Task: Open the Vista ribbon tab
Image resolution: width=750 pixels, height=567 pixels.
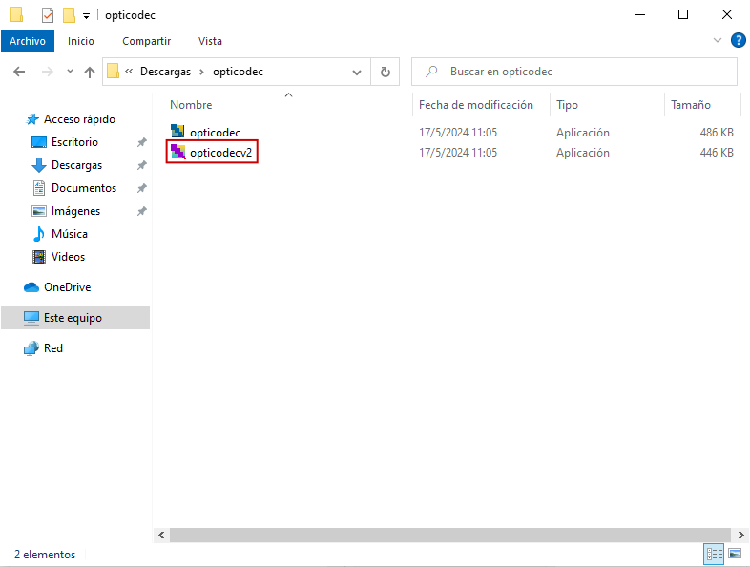Action: coord(210,41)
